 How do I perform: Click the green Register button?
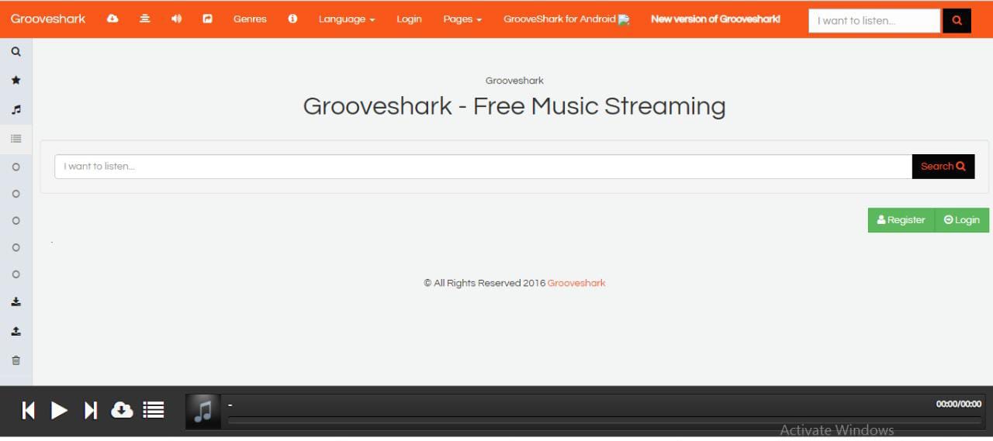coord(901,220)
